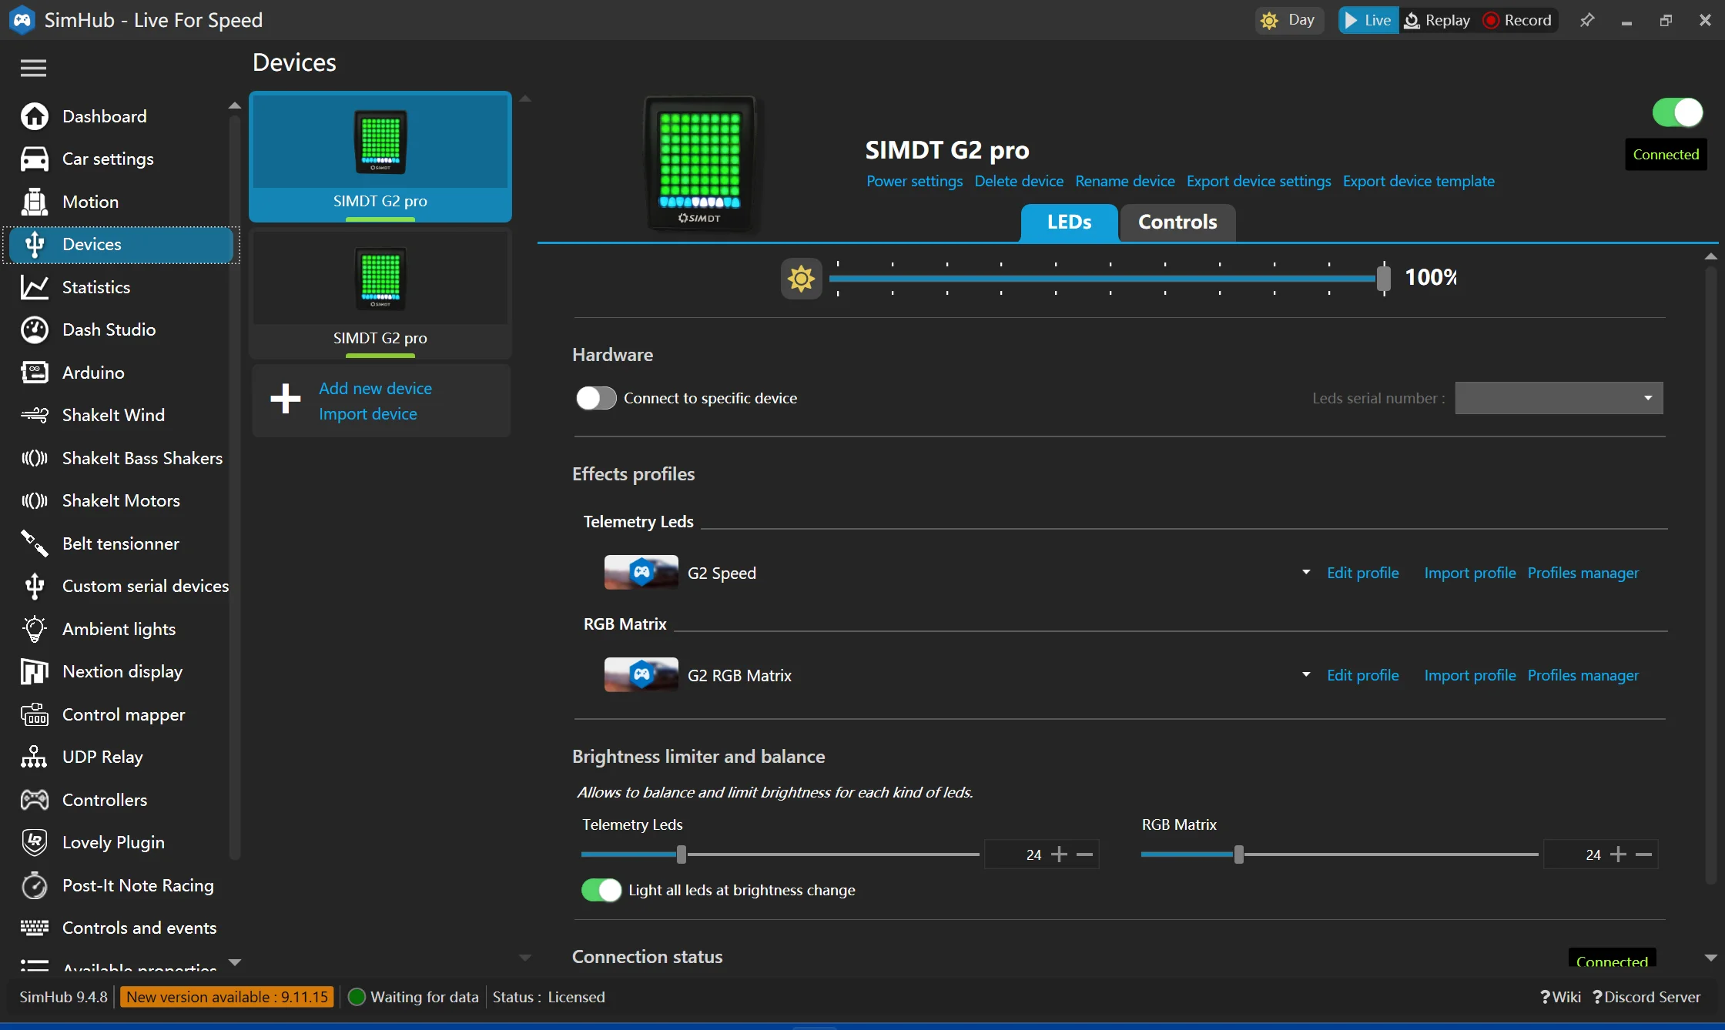Image resolution: width=1725 pixels, height=1030 pixels.
Task: Select the second SIMDT G2 pro device card
Action: point(380,294)
